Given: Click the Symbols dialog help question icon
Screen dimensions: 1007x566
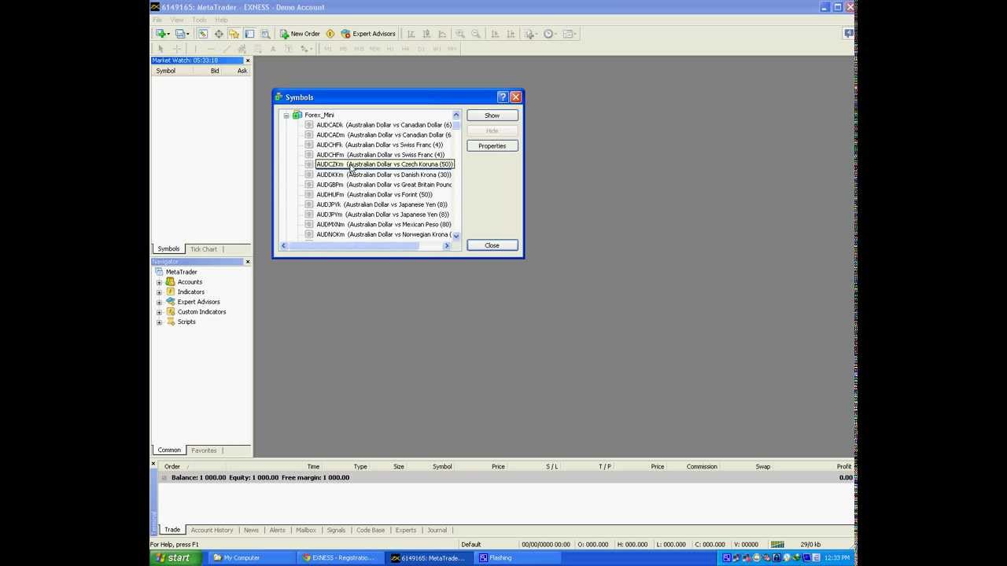Looking at the screenshot, I should tap(502, 97).
